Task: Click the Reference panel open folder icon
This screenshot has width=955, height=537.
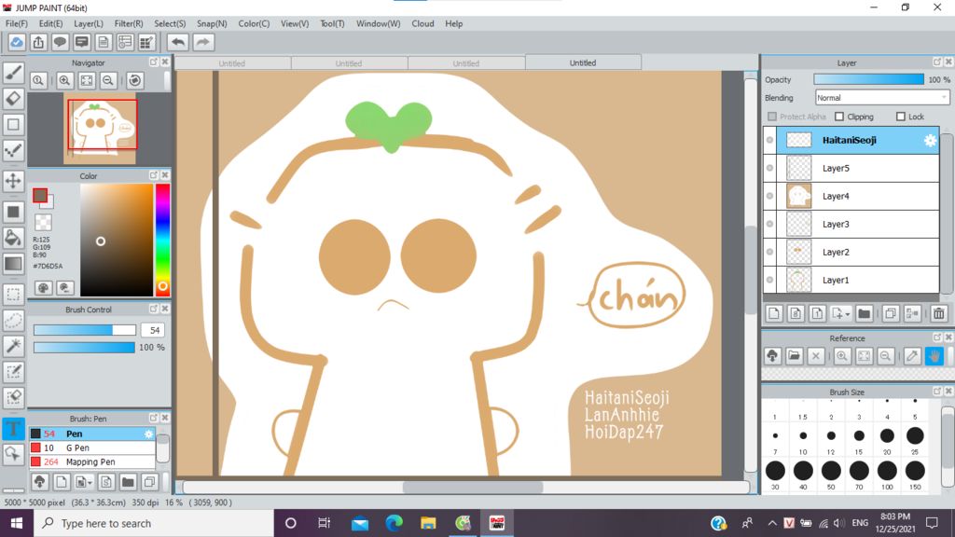Action: pos(794,355)
